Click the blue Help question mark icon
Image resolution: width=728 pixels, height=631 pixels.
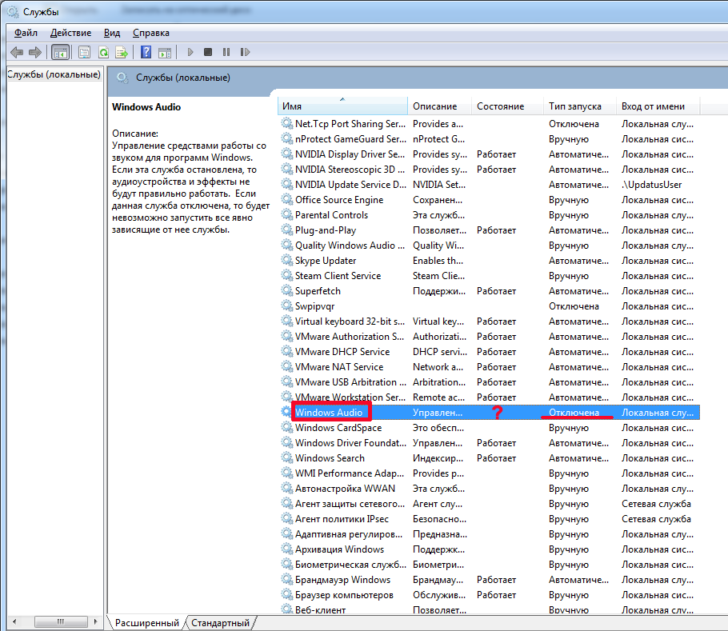[146, 52]
